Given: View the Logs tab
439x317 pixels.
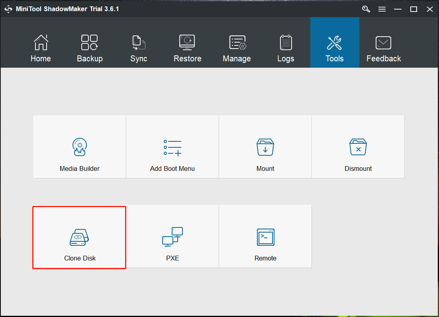Looking at the screenshot, I should (286, 48).
